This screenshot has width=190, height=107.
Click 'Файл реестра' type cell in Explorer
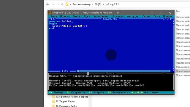tap(183, 67)
